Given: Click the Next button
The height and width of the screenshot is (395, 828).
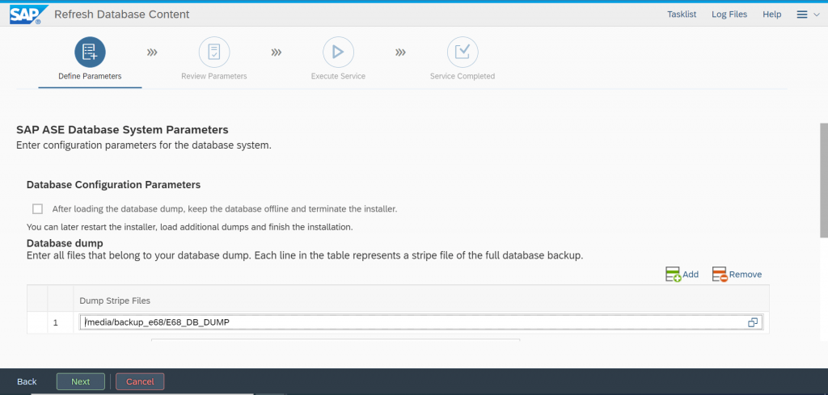Looking at the screenshot, I should tap(81, 381).
